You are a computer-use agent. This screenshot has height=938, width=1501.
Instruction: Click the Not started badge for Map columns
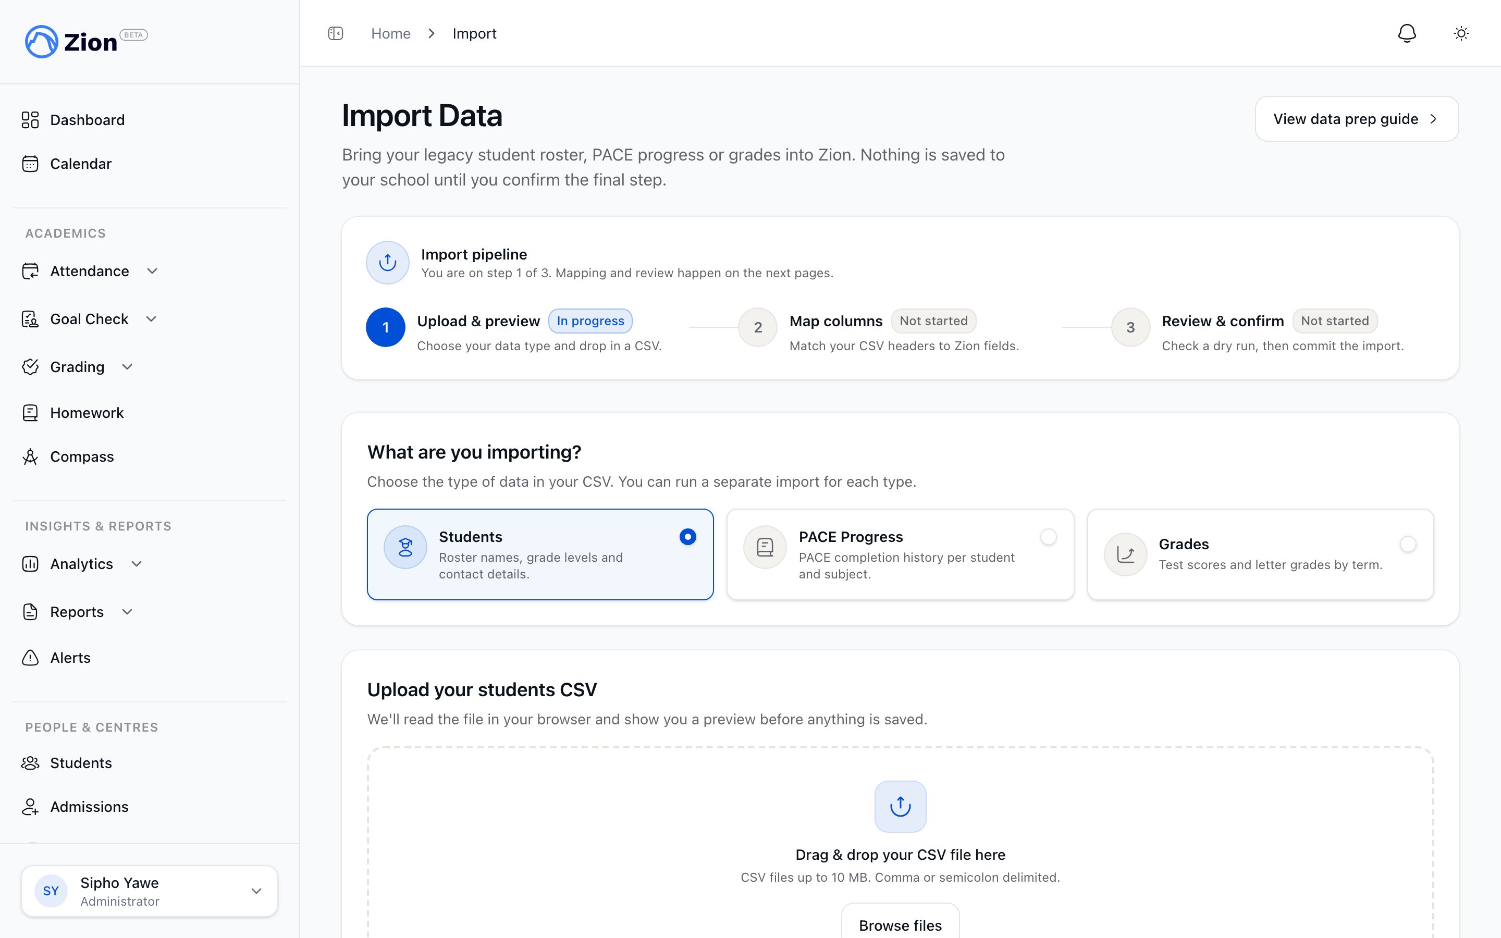(x=933, y=320)
